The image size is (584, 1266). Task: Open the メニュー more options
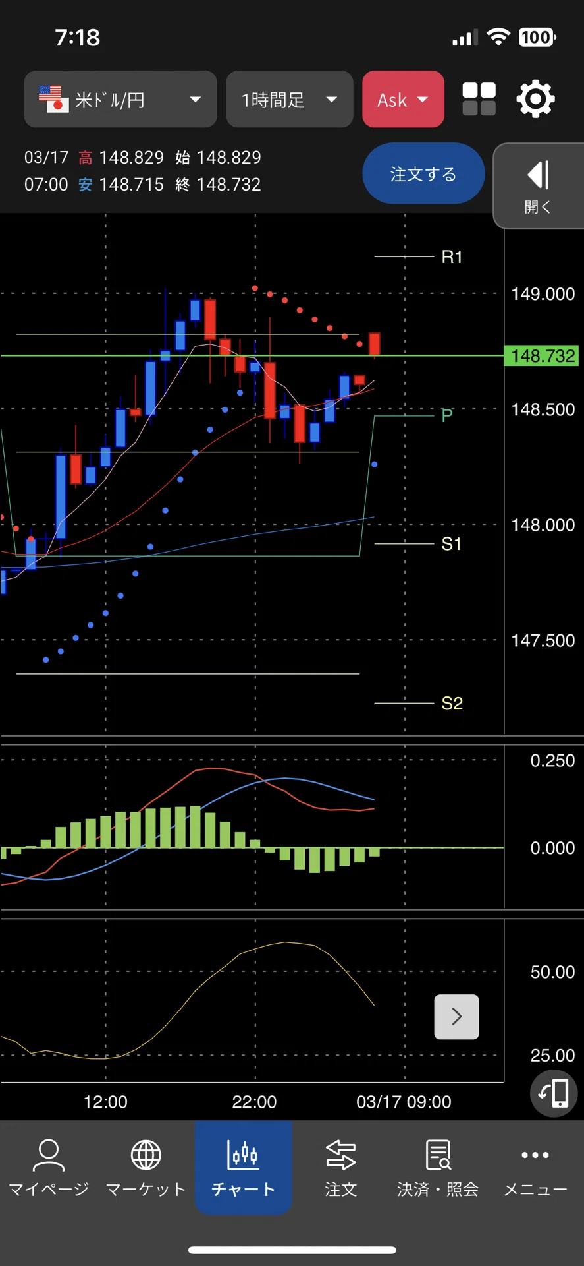pyautogui.click(x=535, y=1168)
